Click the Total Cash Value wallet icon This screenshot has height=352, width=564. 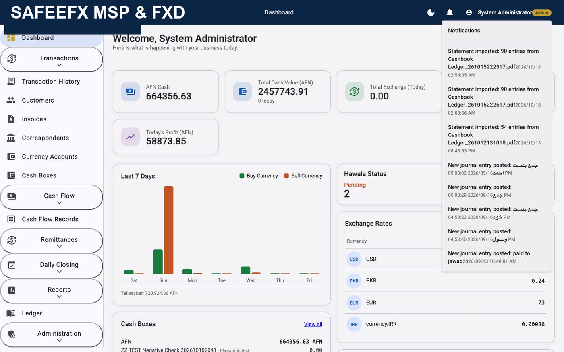[242, 92]
